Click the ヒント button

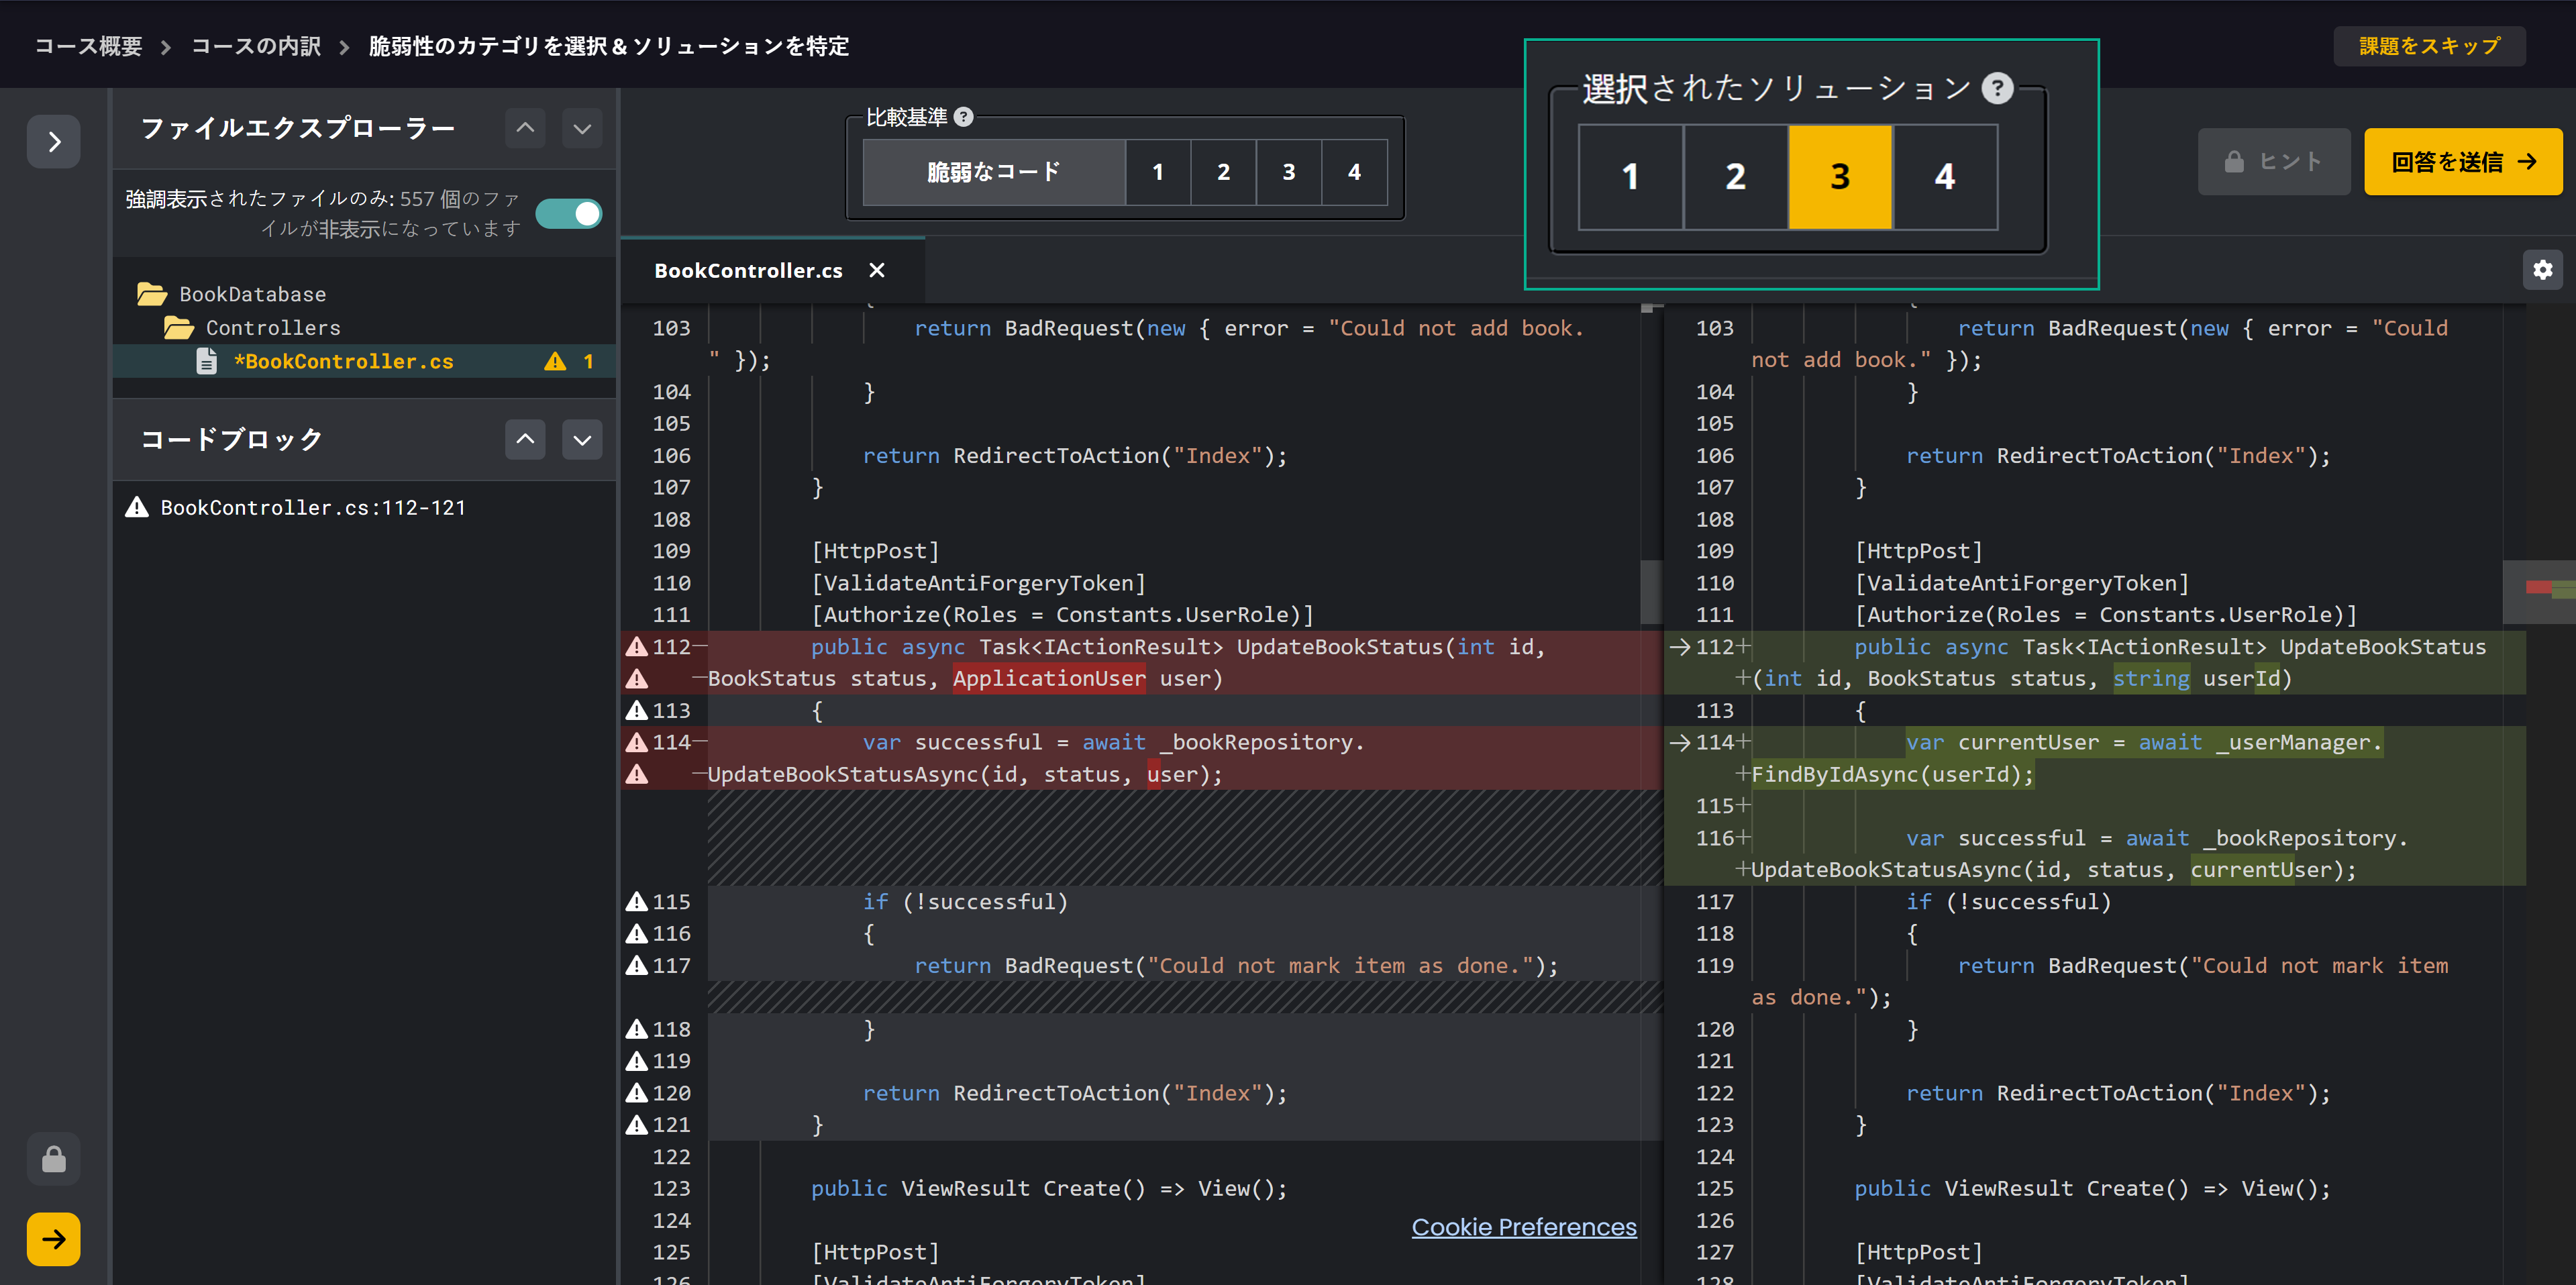pyautogui.click(x=2273, y=161)
